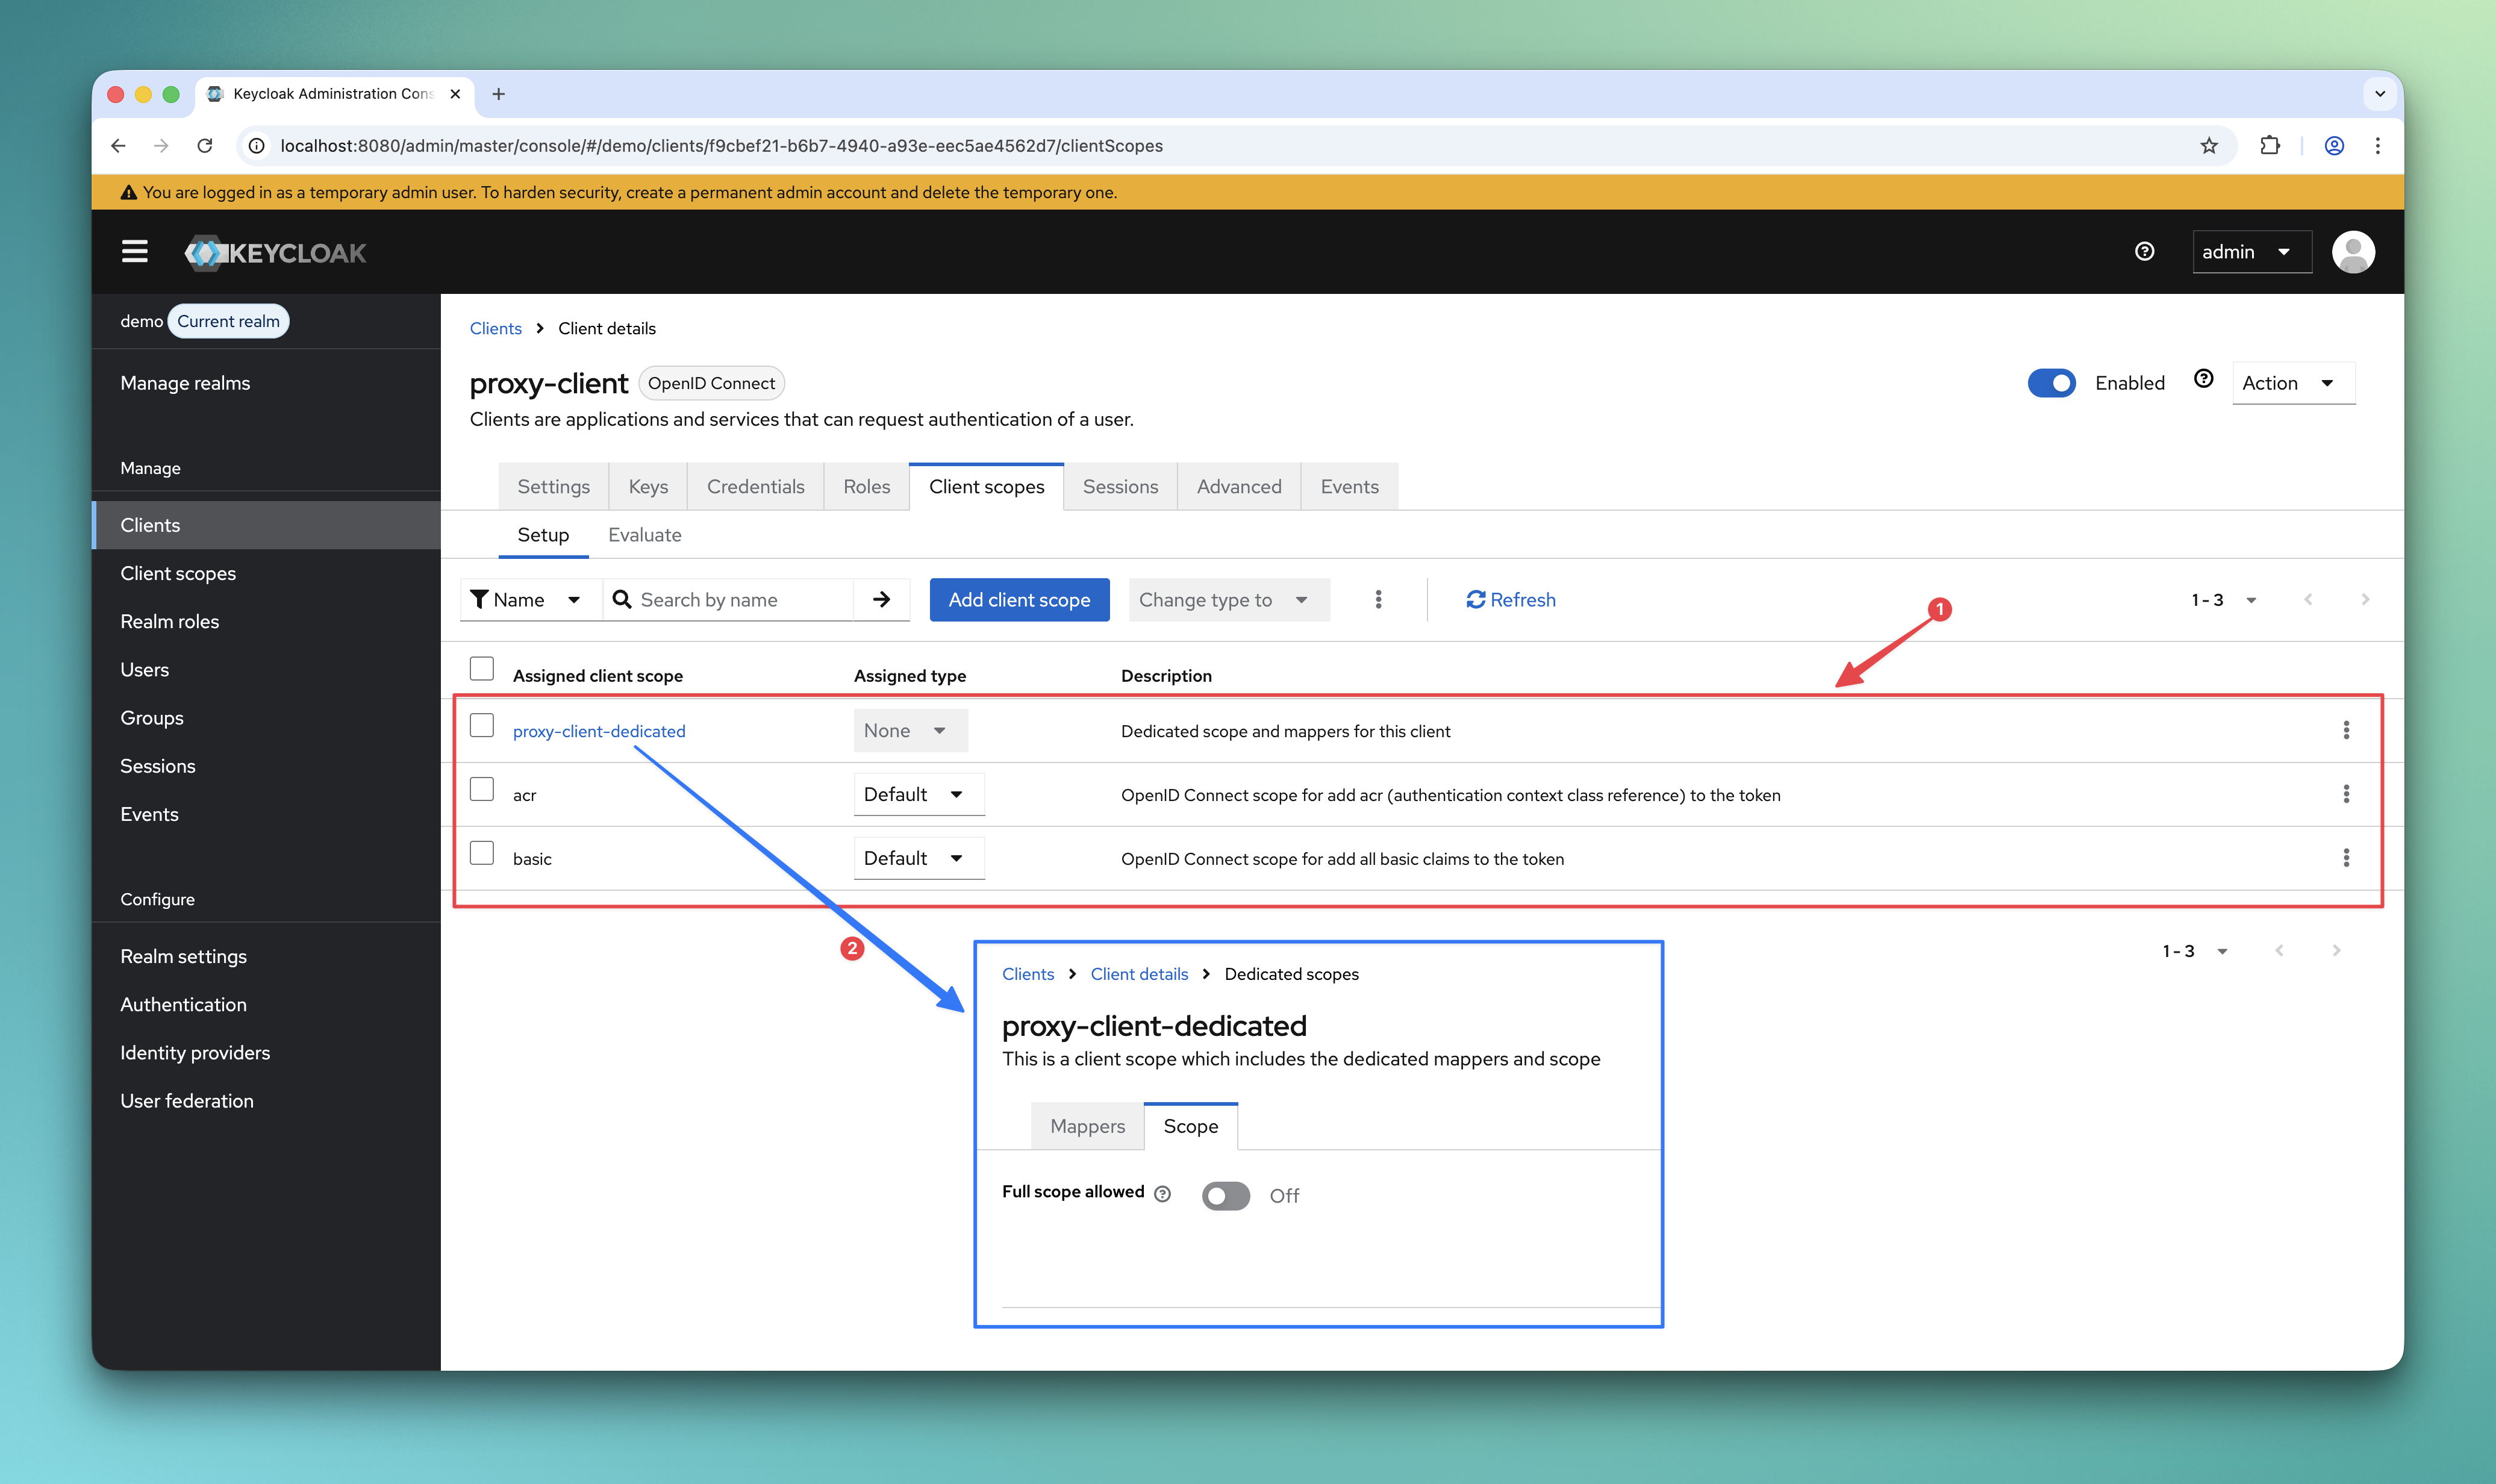Submit search with arrow button
Image resolution: width=2496 pixels, height=1484 pixels.
click(x=881, y=599)
